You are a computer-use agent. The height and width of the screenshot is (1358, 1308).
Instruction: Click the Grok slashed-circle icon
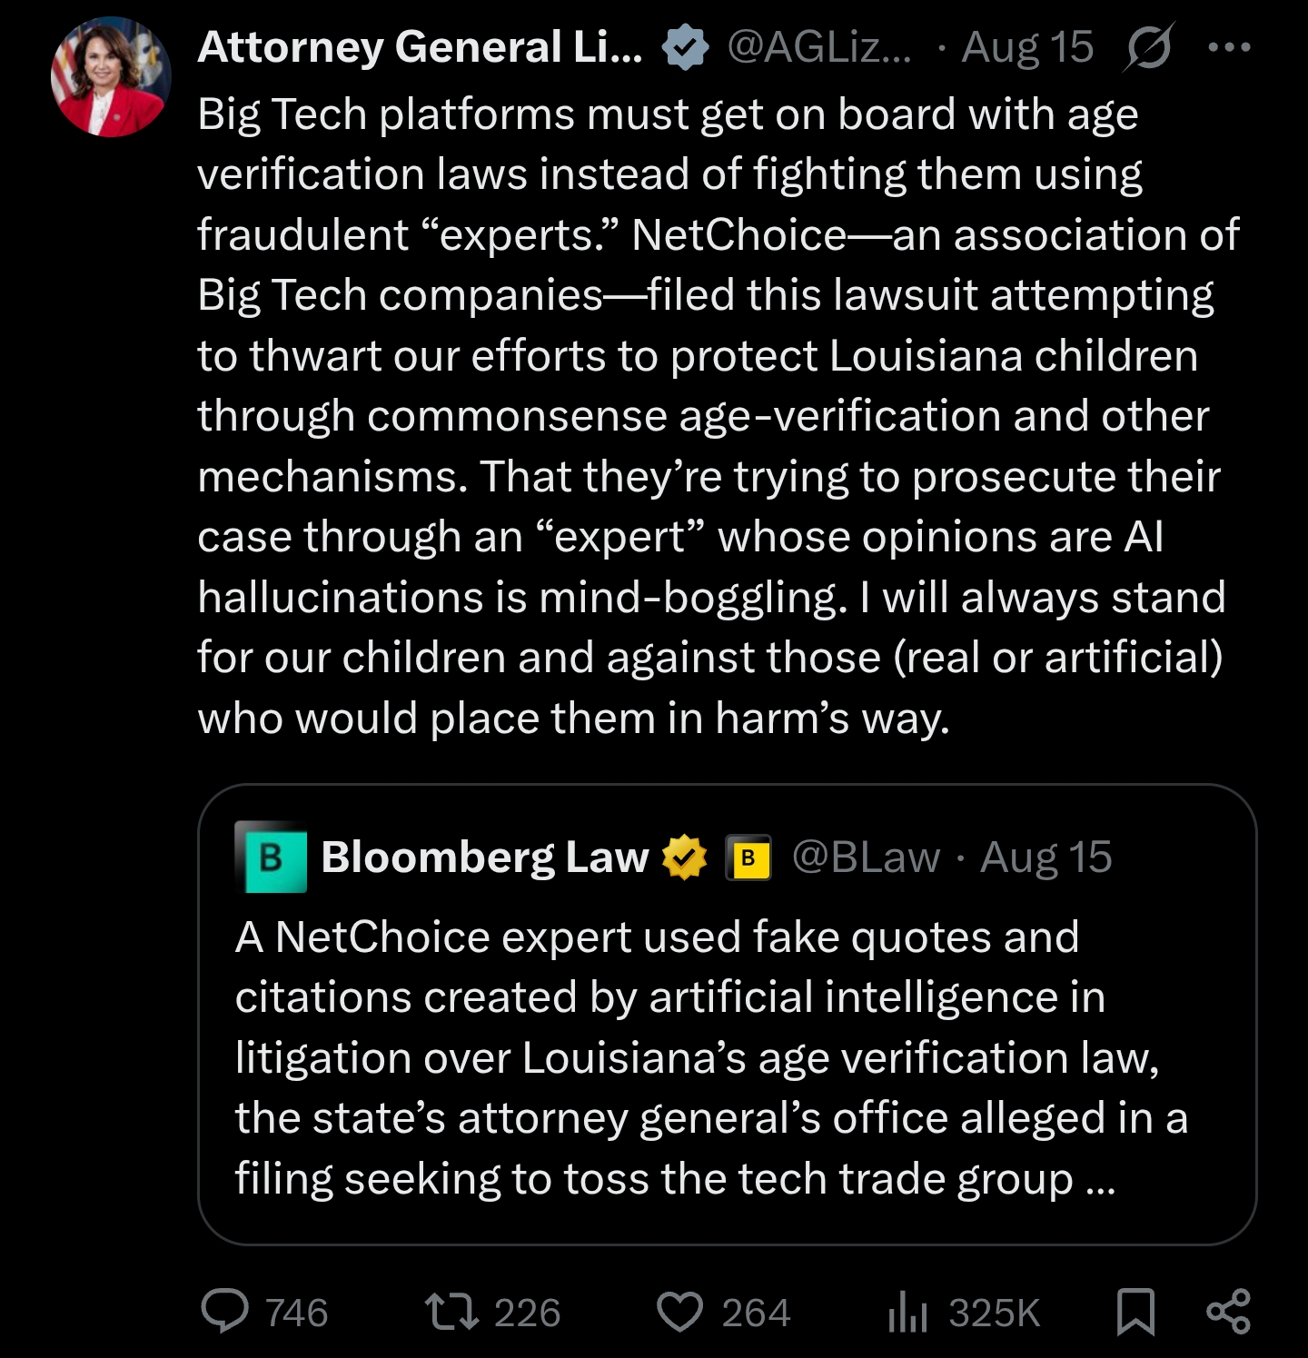coord(1148,47)
